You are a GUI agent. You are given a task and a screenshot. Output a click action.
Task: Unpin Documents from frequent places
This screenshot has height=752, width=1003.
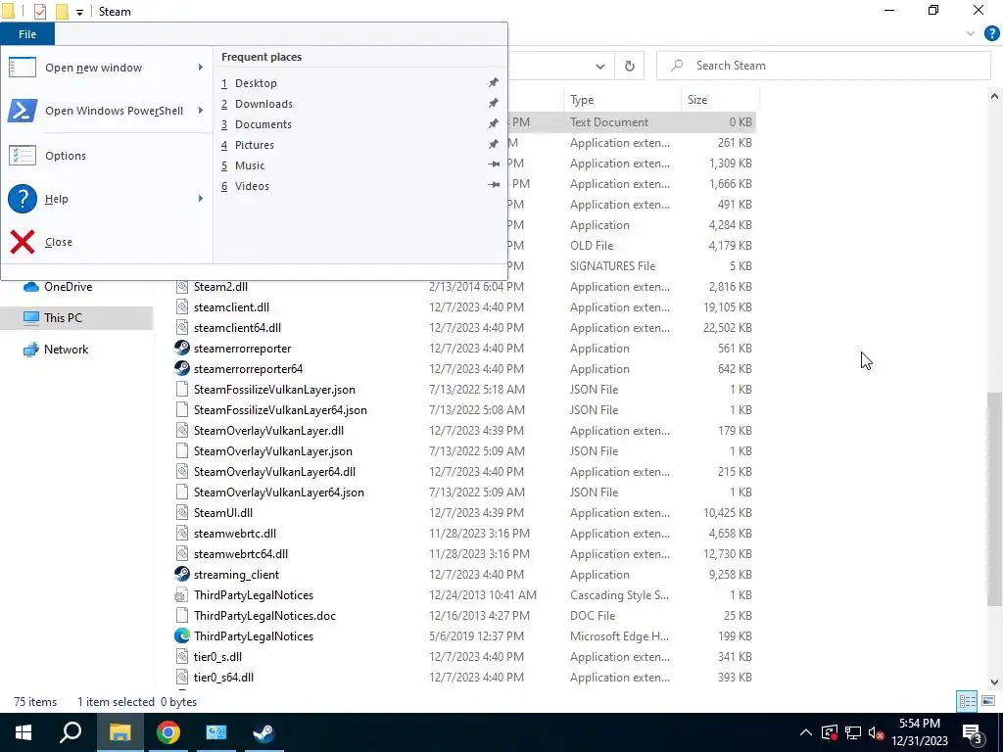tap(494, 124)
